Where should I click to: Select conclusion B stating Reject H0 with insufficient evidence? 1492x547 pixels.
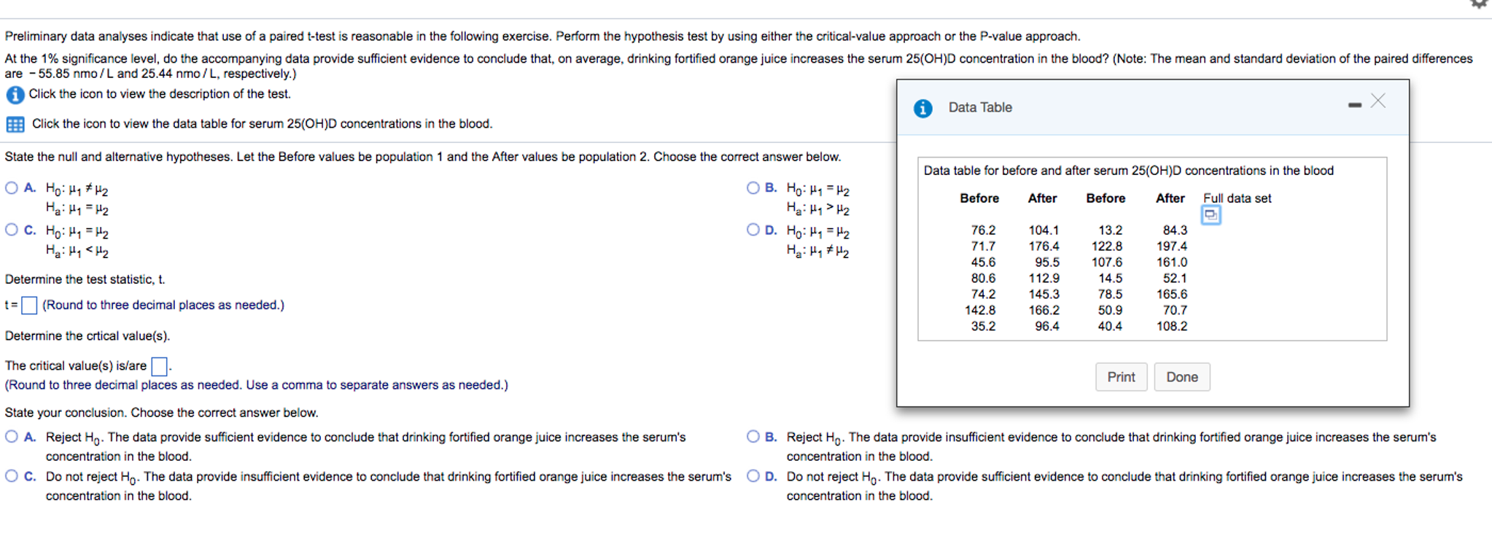tap(752, 436)
